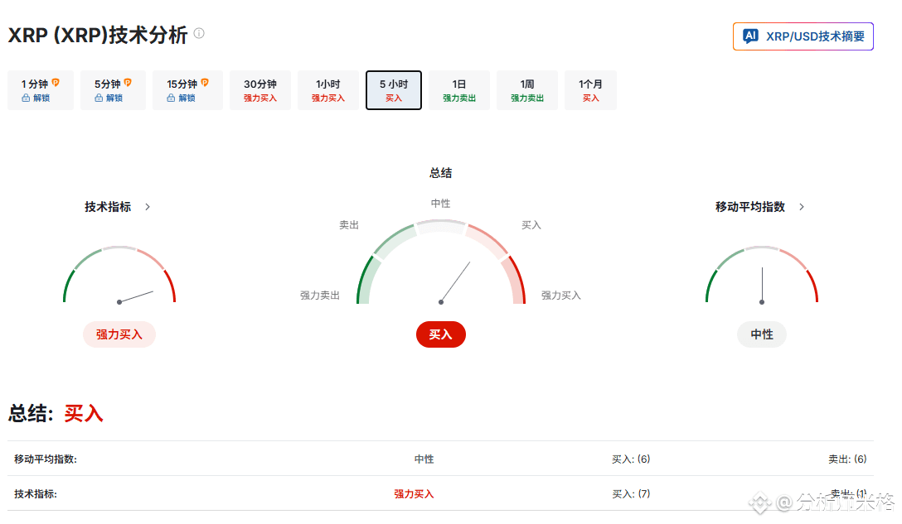Switch to the 1周 timeframe tab
The image size is (902, 524).
coord(527,90)
